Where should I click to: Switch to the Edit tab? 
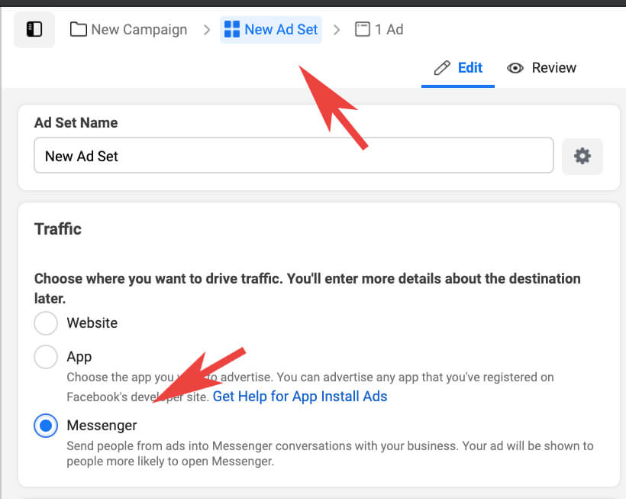click(x=469, y=68)
